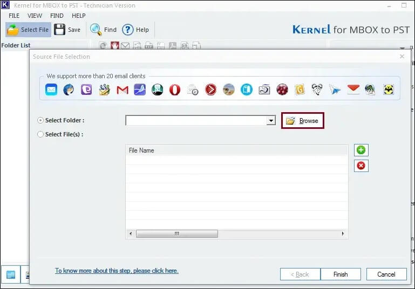
Task: Click the Cancel button
Action: 386,274
